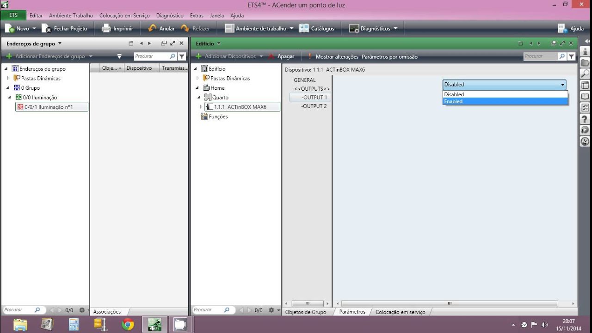The image size is (592, 333).
Task: Click the Apagar delete toolbar item
Action: pos(281,56)
